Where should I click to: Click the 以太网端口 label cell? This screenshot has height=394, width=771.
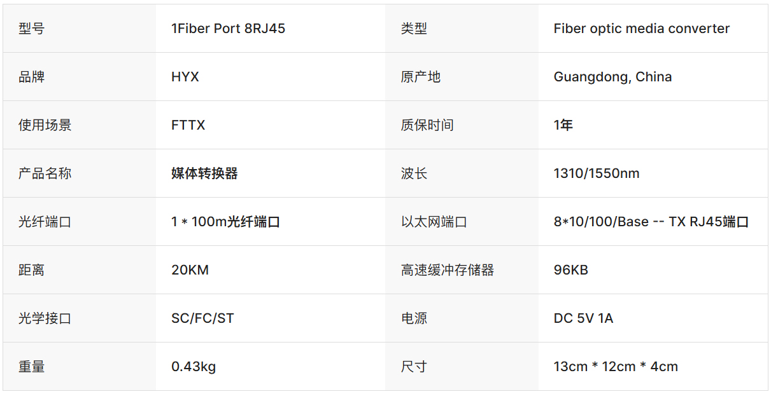click(434, 222)
